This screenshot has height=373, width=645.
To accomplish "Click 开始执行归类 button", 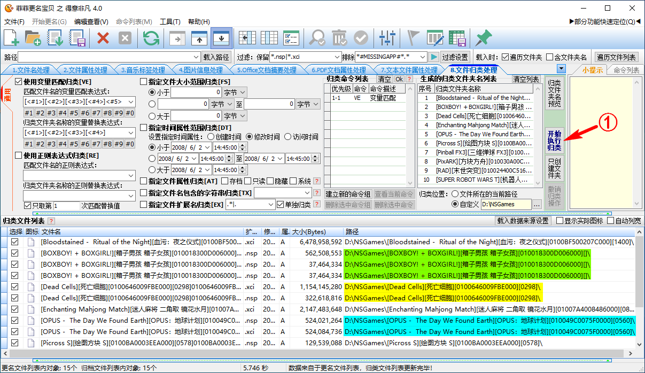I will click(x=554, y=141).
